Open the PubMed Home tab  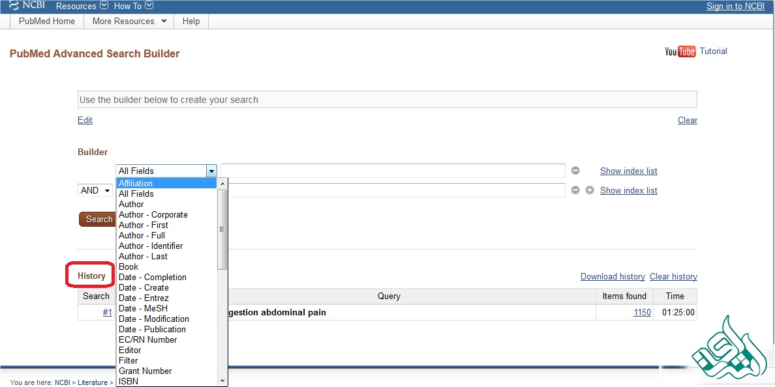(47, 21)
